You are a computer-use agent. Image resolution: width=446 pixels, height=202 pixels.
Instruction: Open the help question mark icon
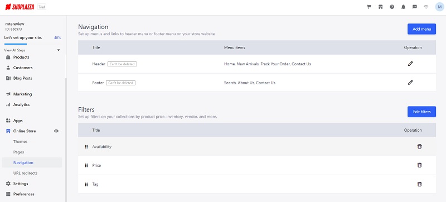[x=392, y=7]
